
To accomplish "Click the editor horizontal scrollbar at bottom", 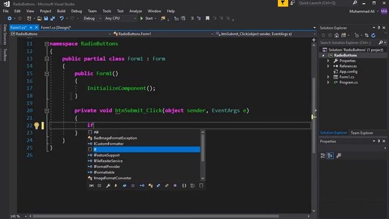I will pyautogui.click(x=156, y=217).
